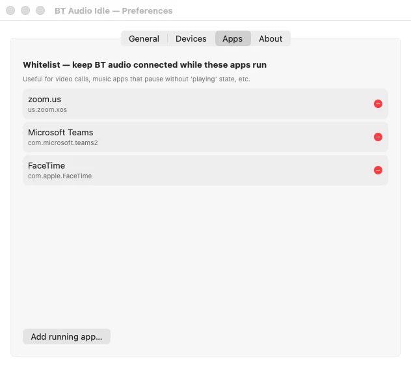Zoom the Preferences window with the third title bar button
The width and height of the screenshot is (411, 367).
(40, 10)
